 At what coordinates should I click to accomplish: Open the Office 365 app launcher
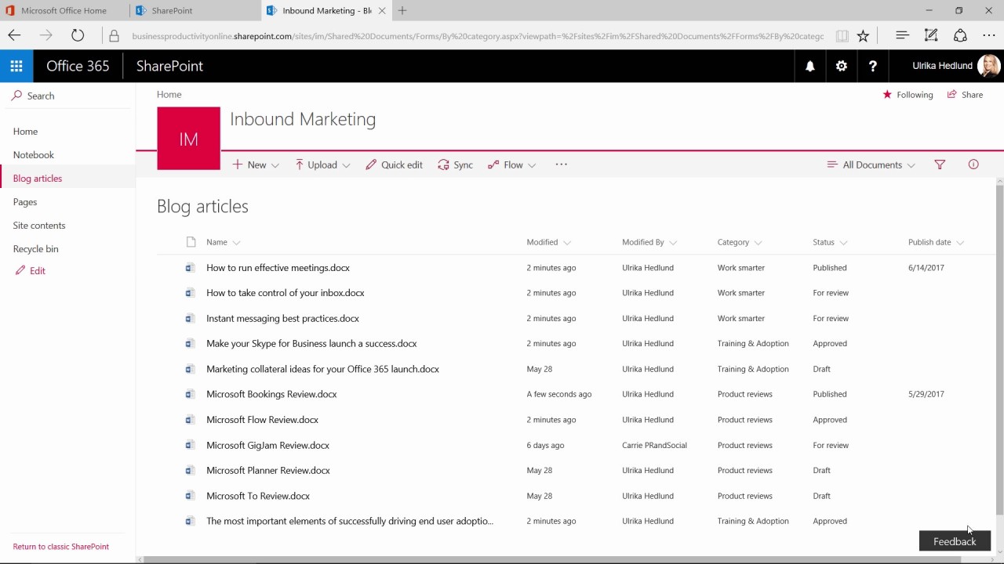pyautogui.click(x=16, y=67)
